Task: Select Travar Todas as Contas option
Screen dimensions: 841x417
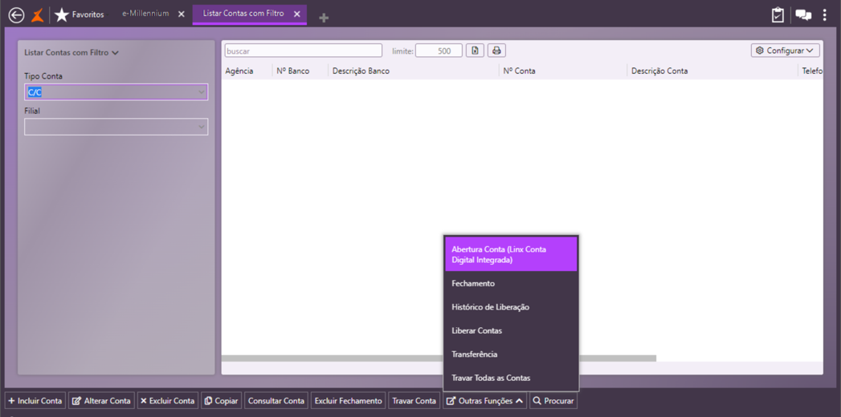Action: (491, 378)
